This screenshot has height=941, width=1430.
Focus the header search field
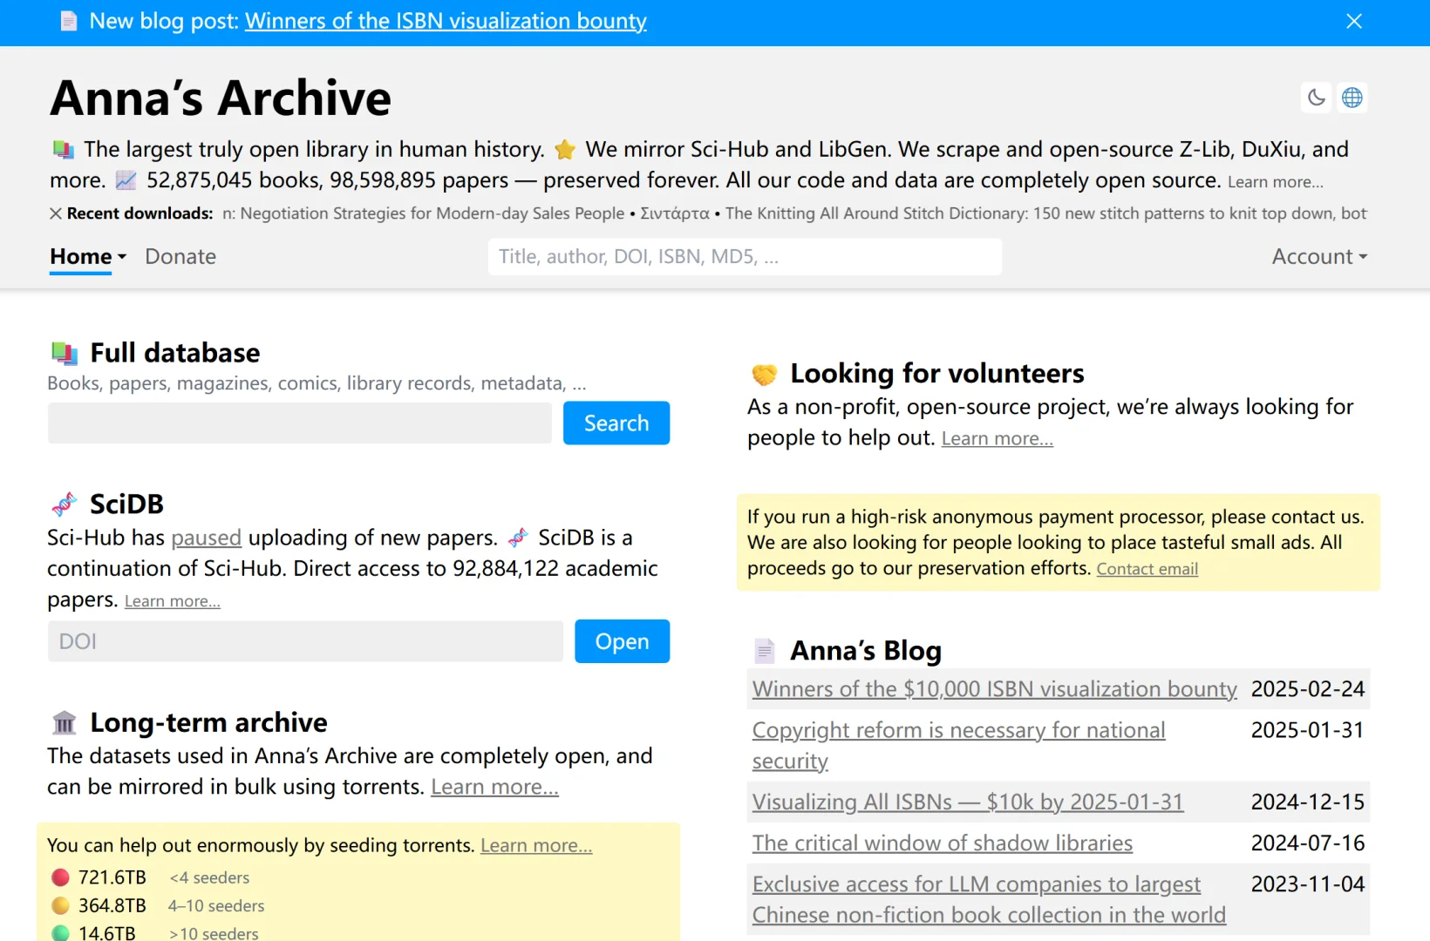click(x=745, y=256)
